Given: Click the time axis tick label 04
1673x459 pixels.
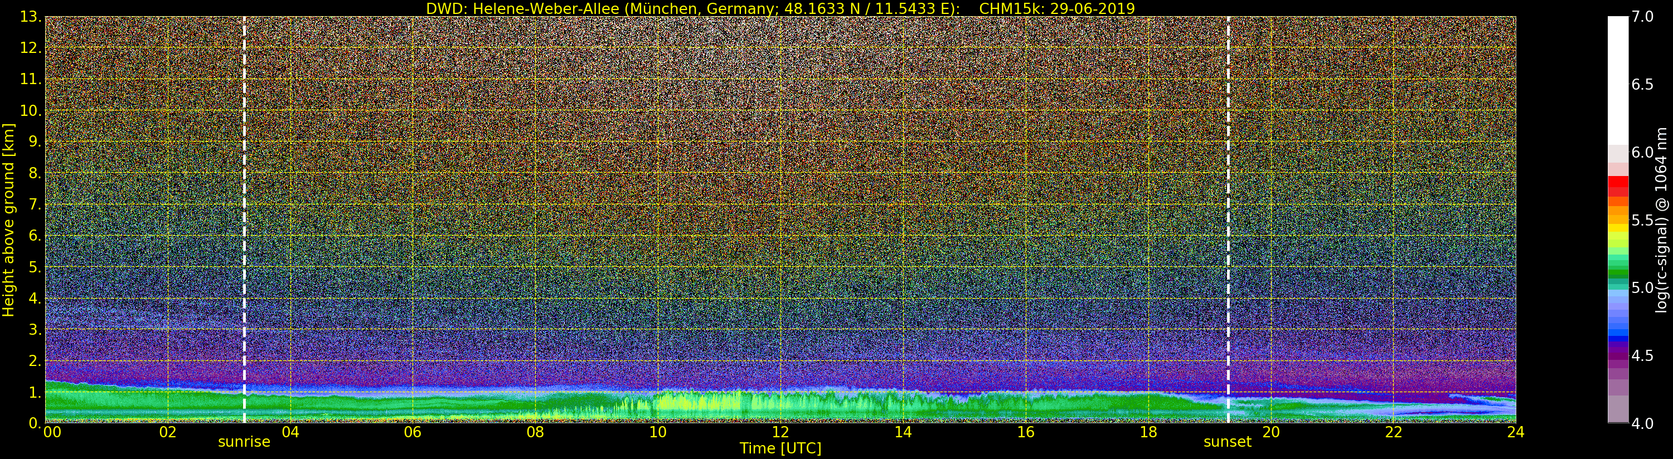Looking at the screenshot, I should click(x=290, y=432).
